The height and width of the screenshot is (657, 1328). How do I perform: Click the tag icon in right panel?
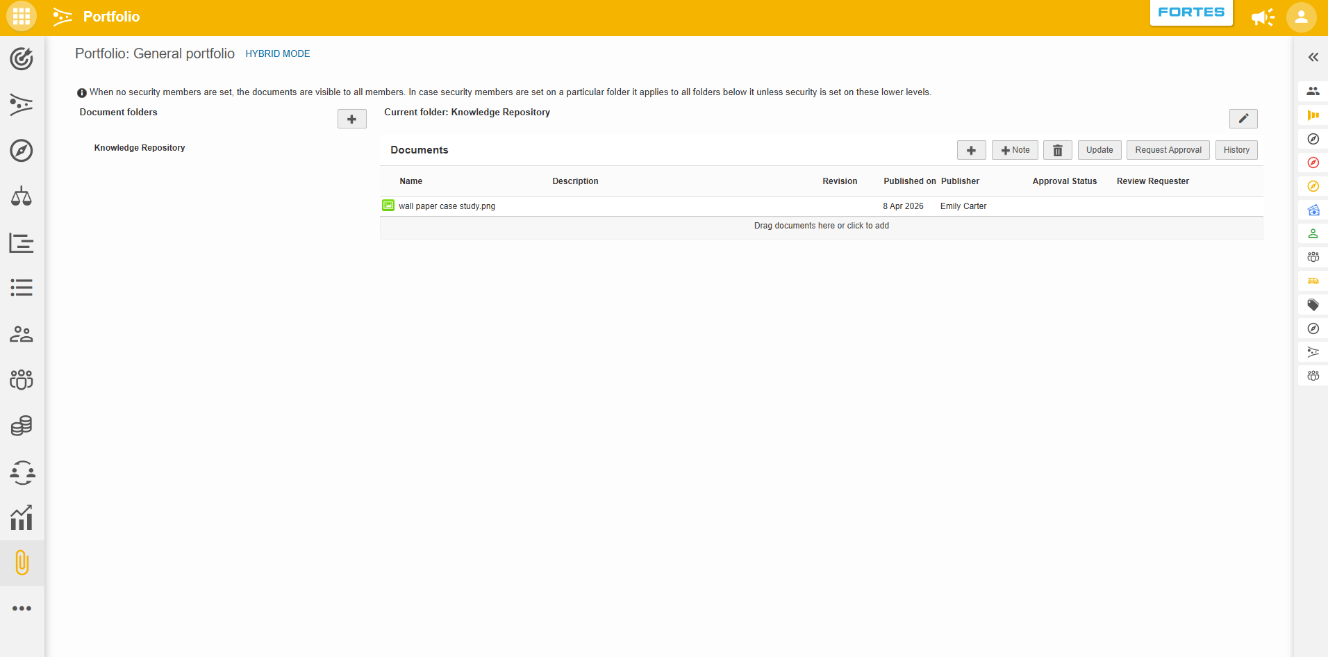(x=1313, y=305)
